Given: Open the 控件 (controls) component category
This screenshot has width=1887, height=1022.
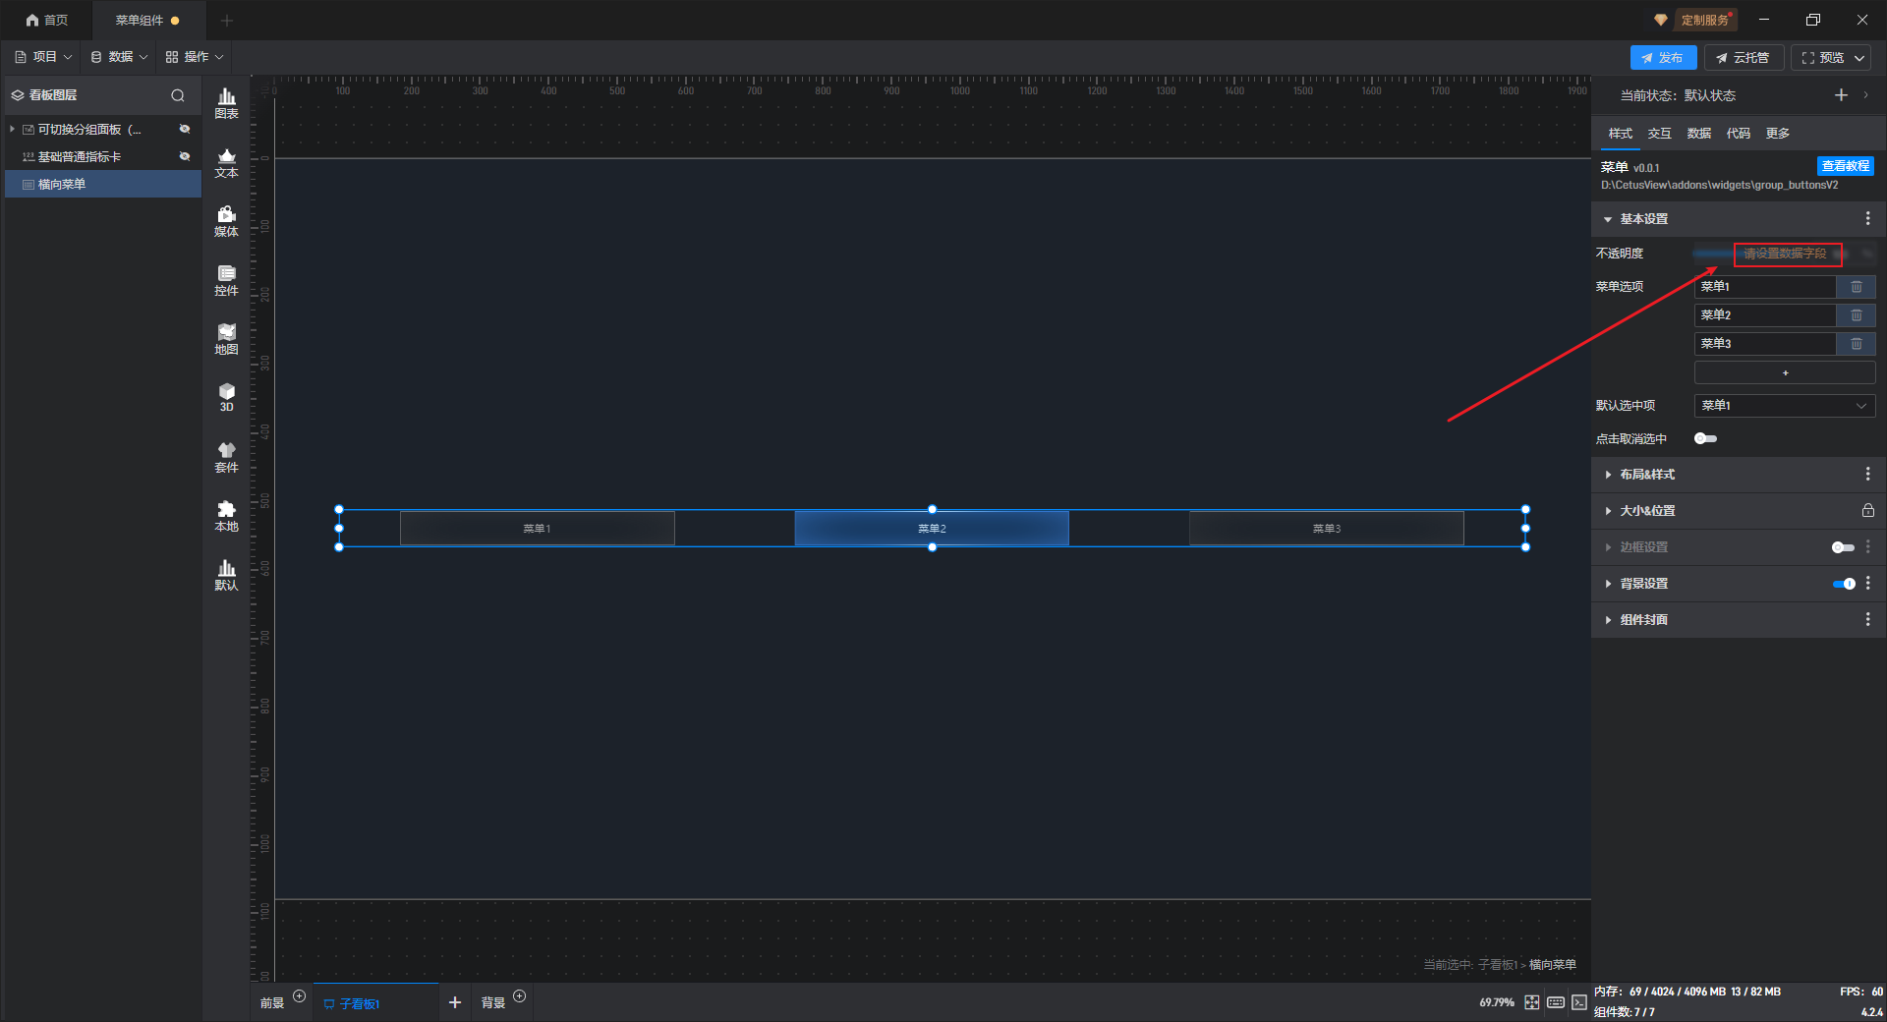Looking at the screenshot, I should (226, 280).
